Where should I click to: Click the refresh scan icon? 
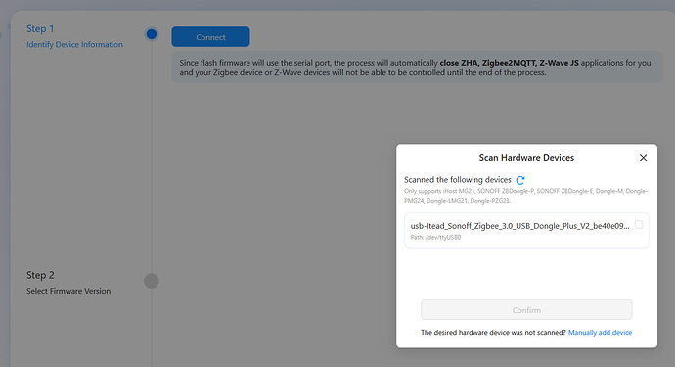520,180
